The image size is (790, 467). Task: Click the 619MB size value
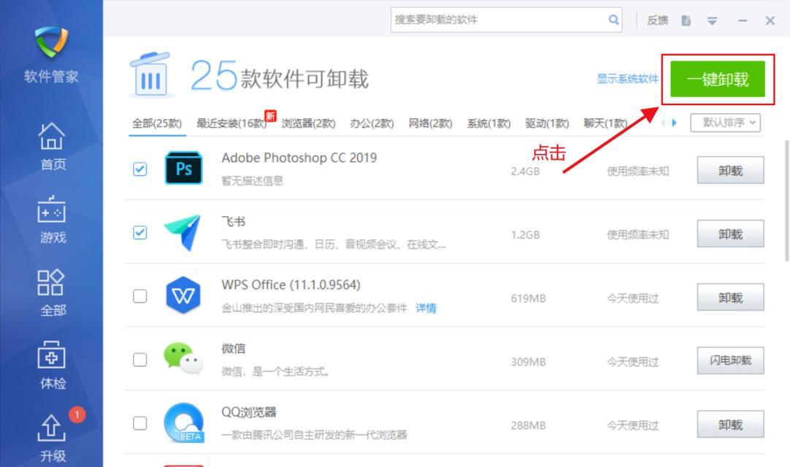pos(528,298)
